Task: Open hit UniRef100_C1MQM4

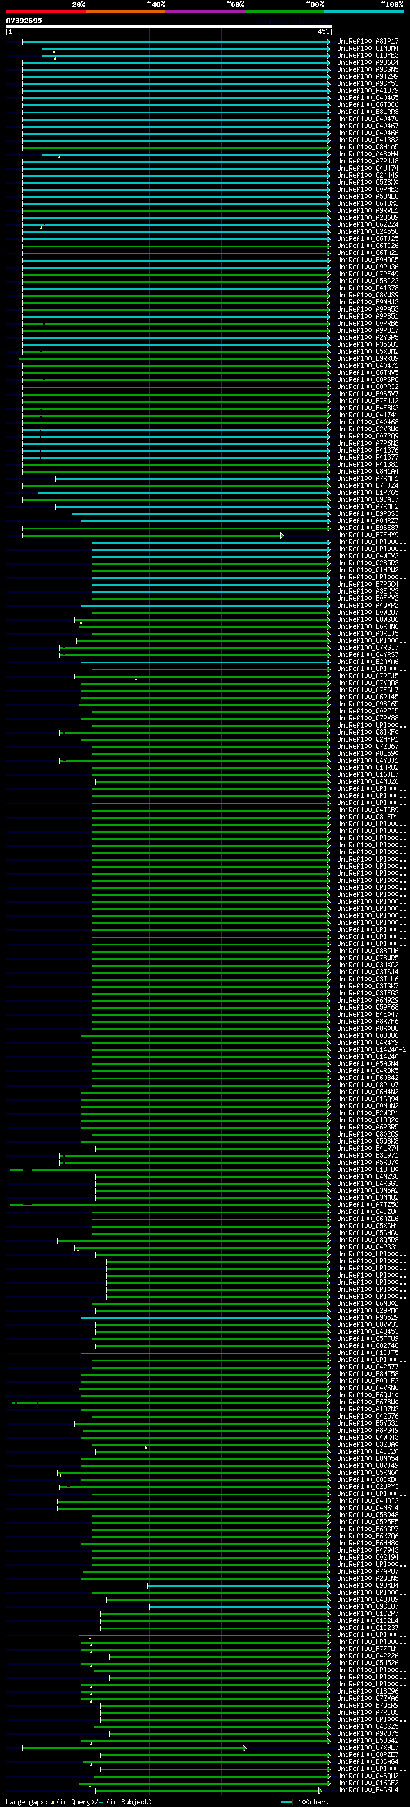Action: (x=368, y=49)
